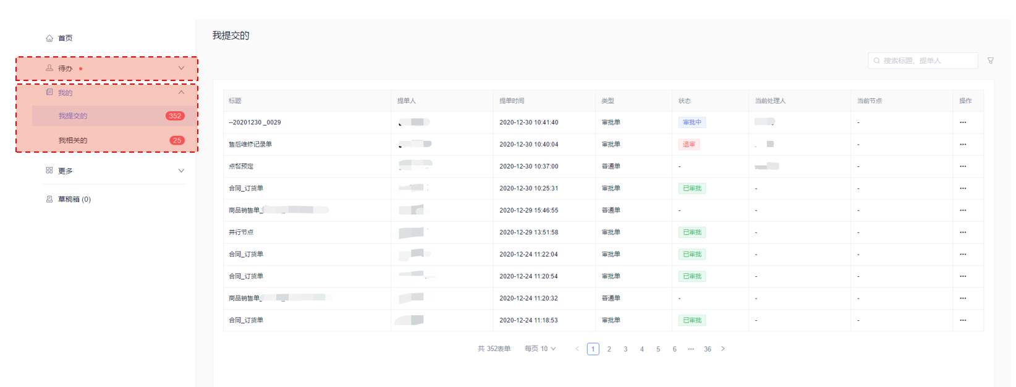The height and width of the screenshot is (387, 1016).
Task: Expand the 待办 section chevron
Action: coord(181,68)
